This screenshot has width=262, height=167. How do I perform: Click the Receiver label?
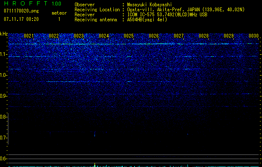(x=85, y=15)
